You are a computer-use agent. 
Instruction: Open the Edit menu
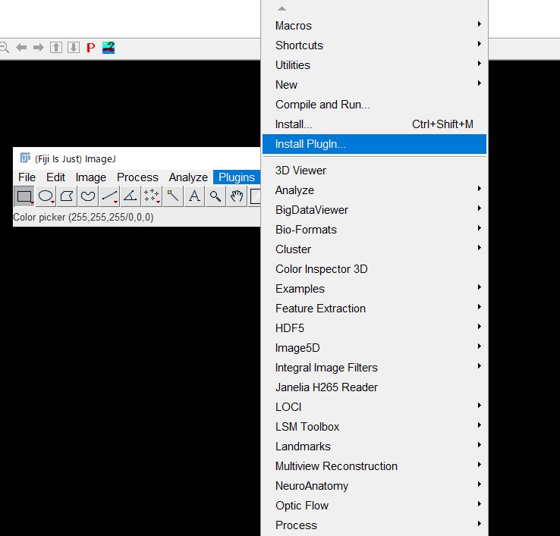tap(55, 177)
